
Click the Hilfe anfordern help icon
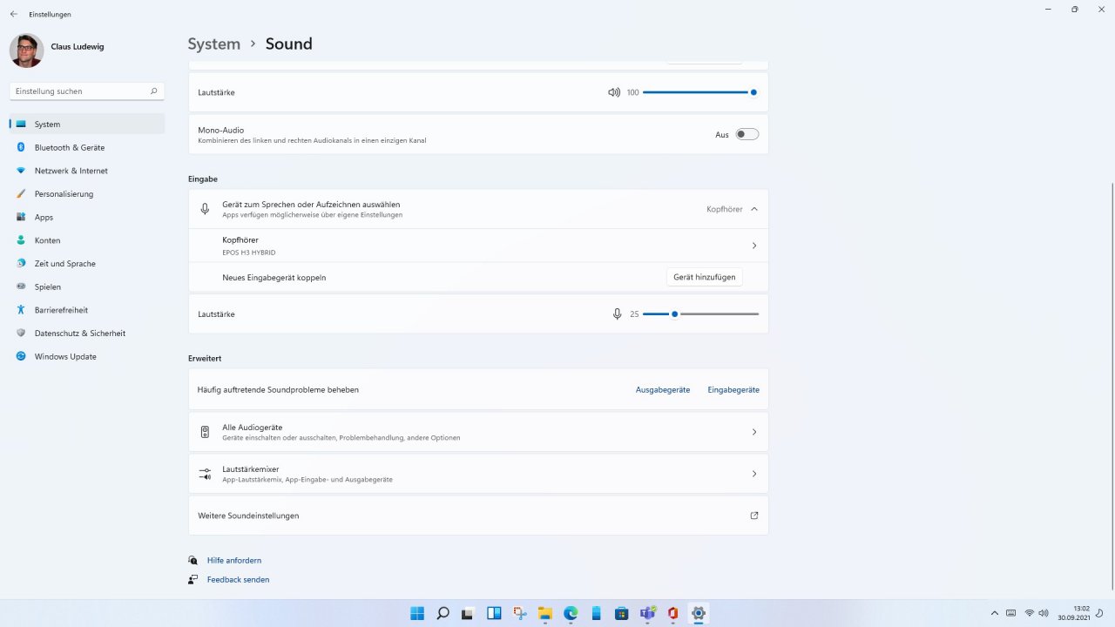(193, 560)
